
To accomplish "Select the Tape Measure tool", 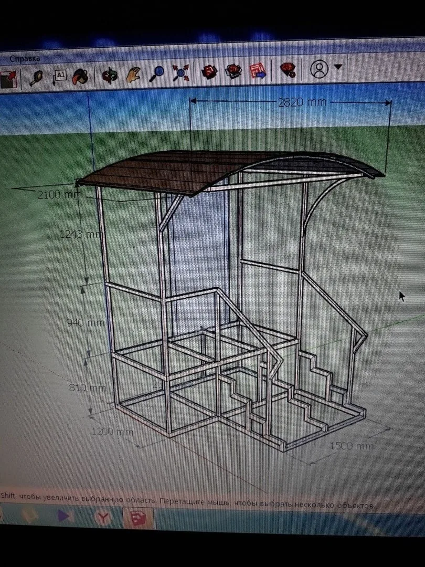I will point(36,77).
